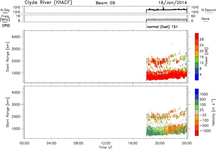Select Power colorbar segment between 16 and 20
This screenshot has width=216, height=149.
click(197, 54)
